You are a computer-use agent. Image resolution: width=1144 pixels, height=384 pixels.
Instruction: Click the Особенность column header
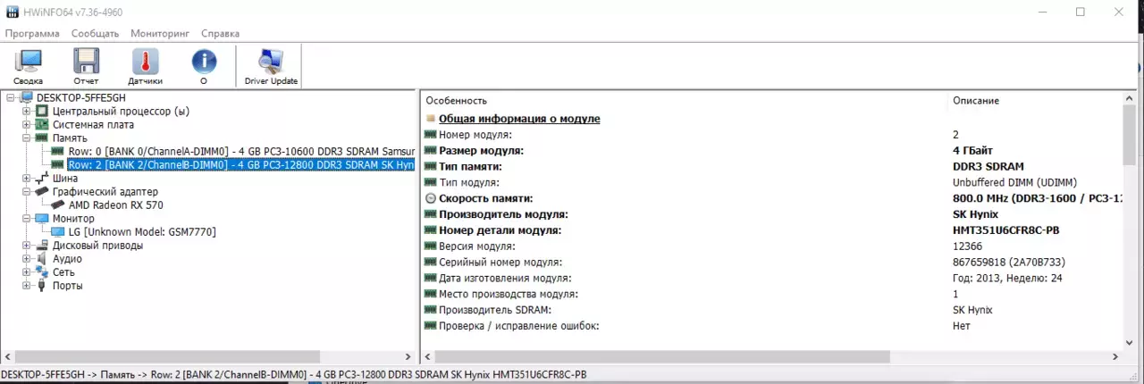tap(456, 101)
